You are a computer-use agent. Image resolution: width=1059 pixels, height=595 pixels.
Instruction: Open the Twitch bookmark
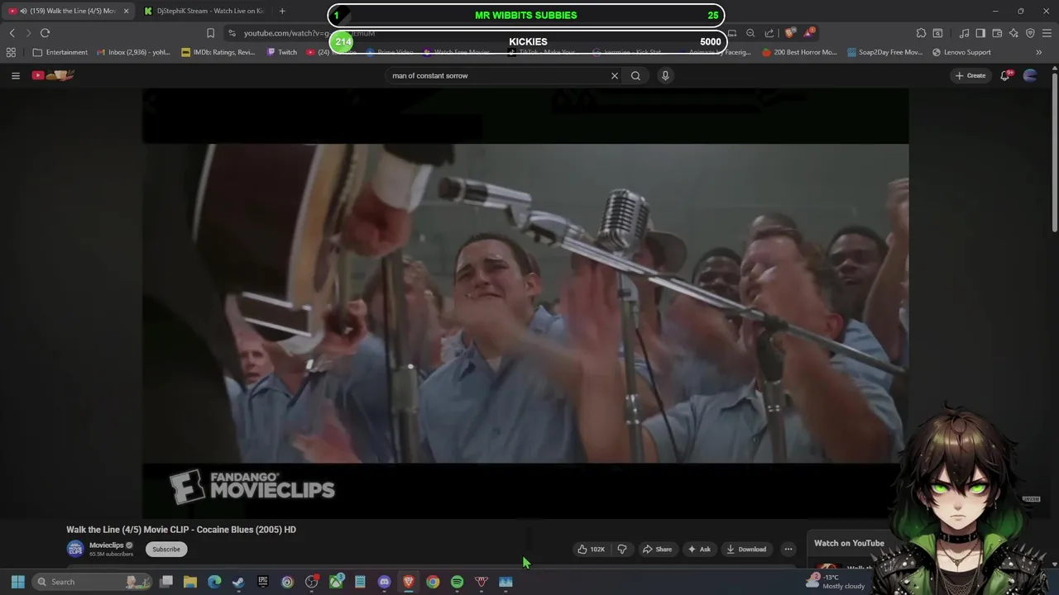(282, 52)
